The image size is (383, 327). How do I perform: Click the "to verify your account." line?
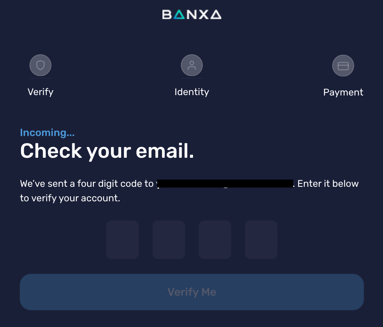click(x=70, y=198)
